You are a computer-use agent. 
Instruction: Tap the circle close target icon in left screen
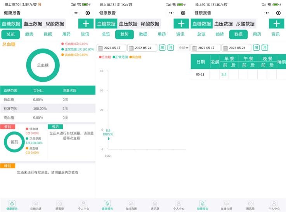click(88, 13)
